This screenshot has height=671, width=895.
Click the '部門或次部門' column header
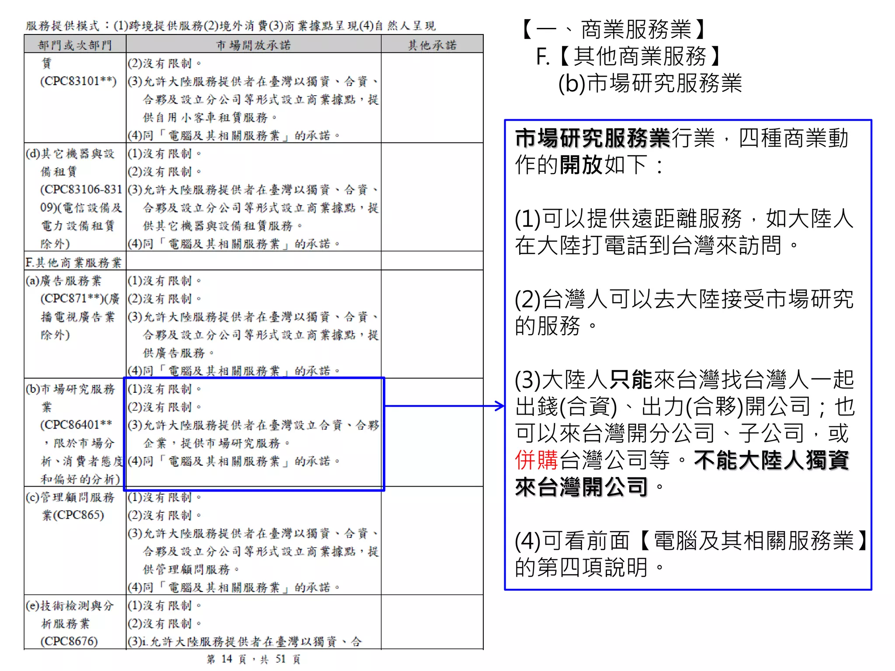coord(75,45)
